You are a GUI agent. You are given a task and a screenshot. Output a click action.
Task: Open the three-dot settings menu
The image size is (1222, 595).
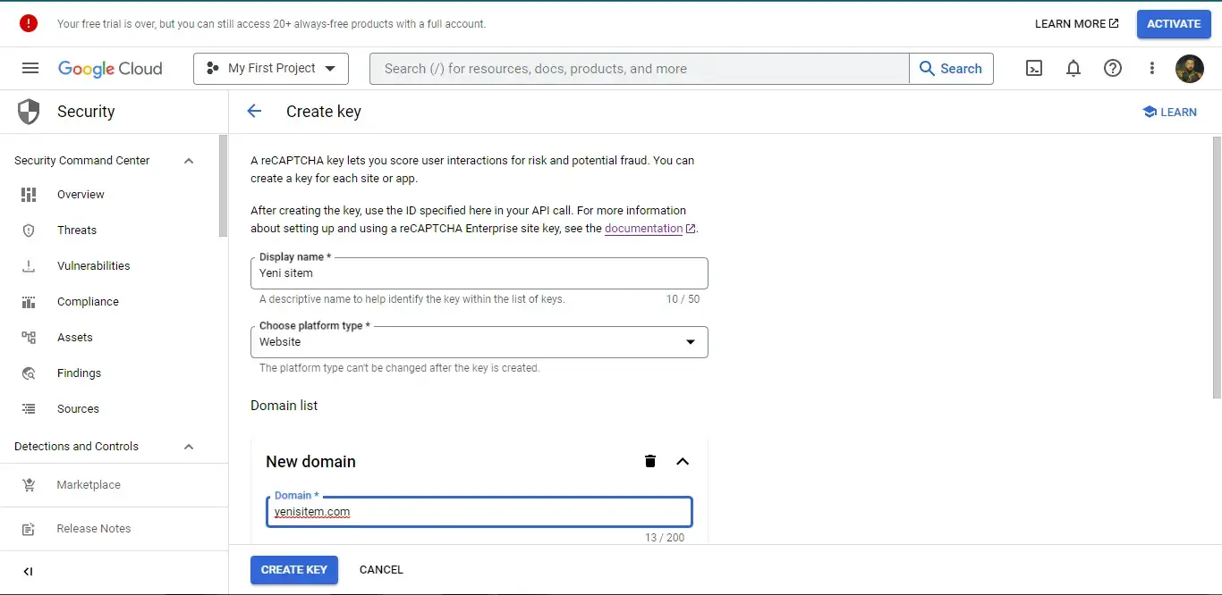(1152, 69)
